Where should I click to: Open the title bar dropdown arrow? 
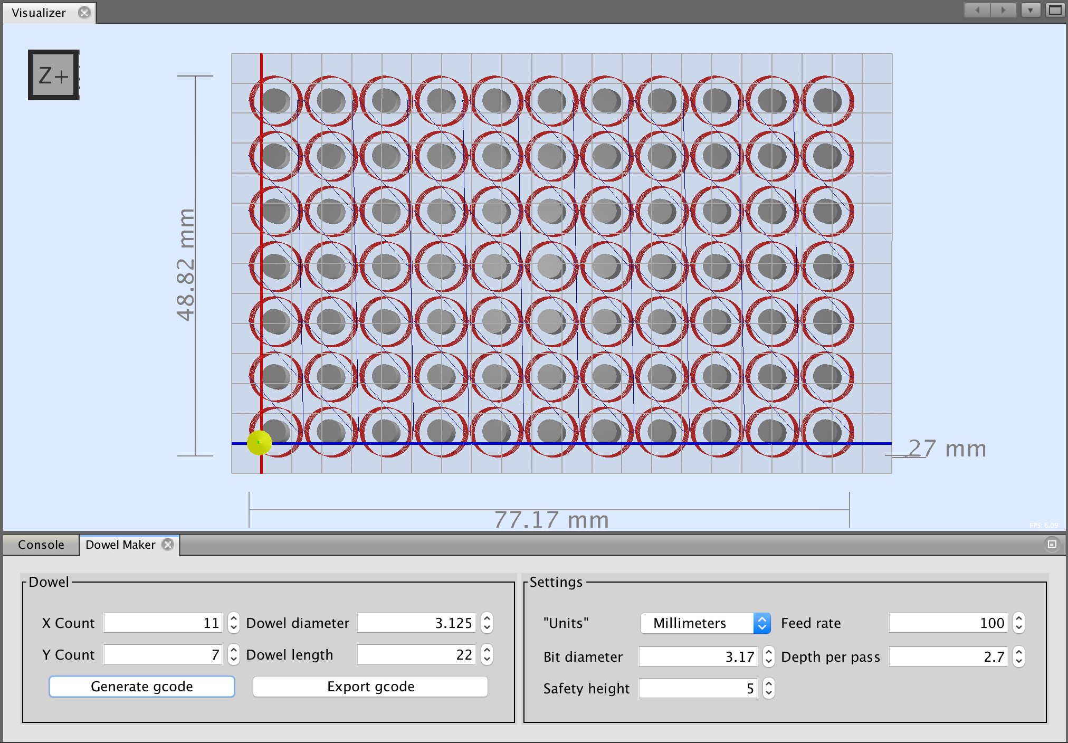pyautogui.click(x=1030, y=9)
